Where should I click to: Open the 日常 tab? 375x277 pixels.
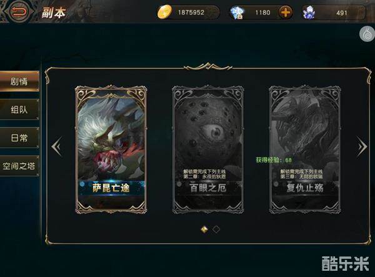tap(19, 138)
